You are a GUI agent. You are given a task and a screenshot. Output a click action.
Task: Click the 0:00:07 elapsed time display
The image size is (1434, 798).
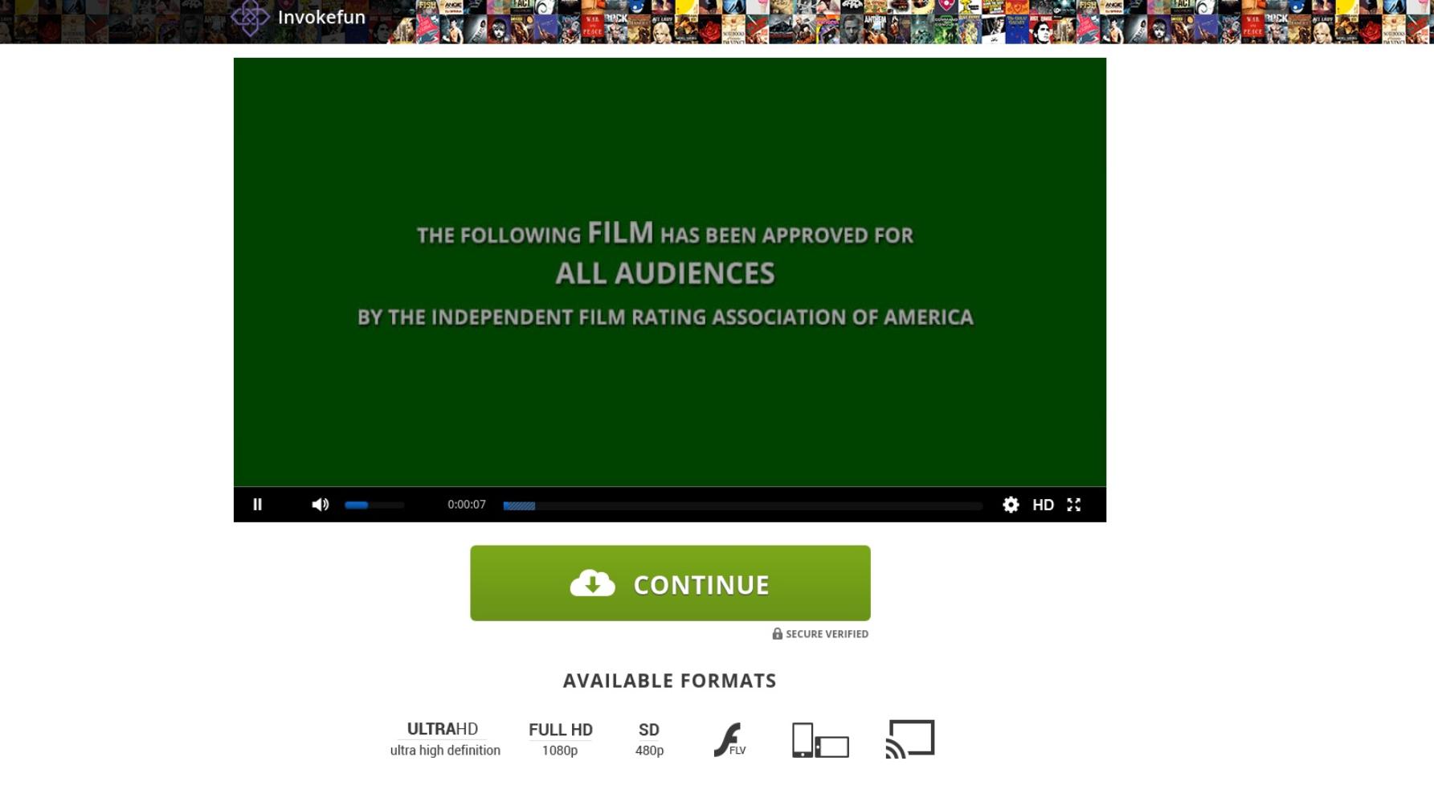[x=467, y=505]
